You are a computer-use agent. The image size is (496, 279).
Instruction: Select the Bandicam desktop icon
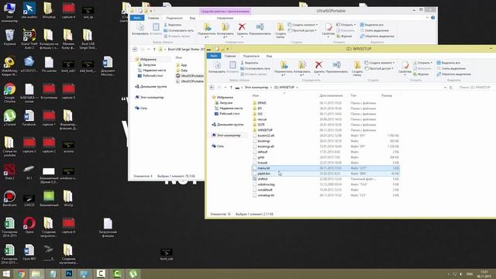pos(9,198)
